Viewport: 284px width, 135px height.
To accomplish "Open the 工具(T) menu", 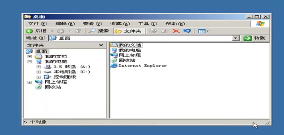I will [x=148, y=24].
